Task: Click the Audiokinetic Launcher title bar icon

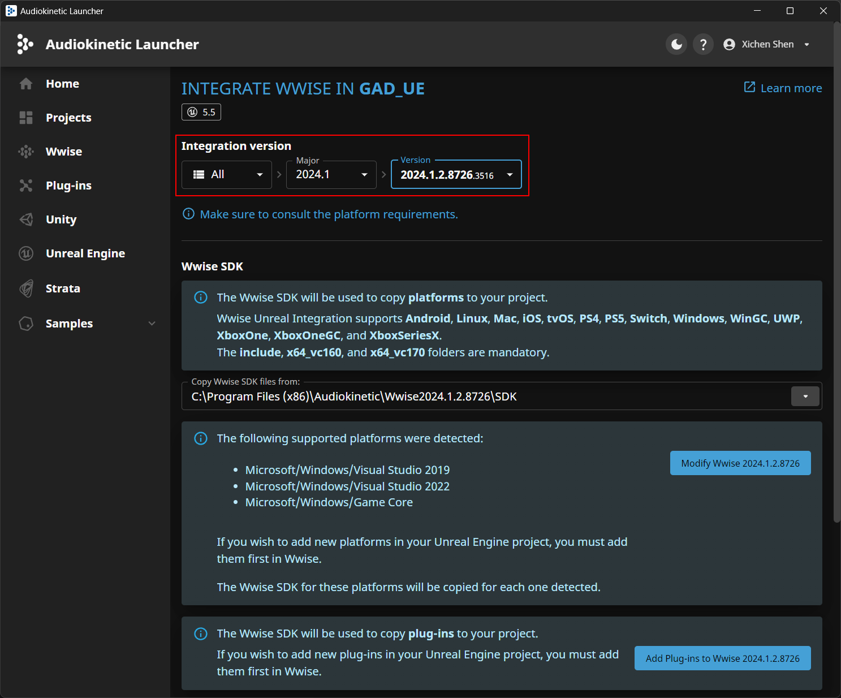Action: click(x=11, y=11)
